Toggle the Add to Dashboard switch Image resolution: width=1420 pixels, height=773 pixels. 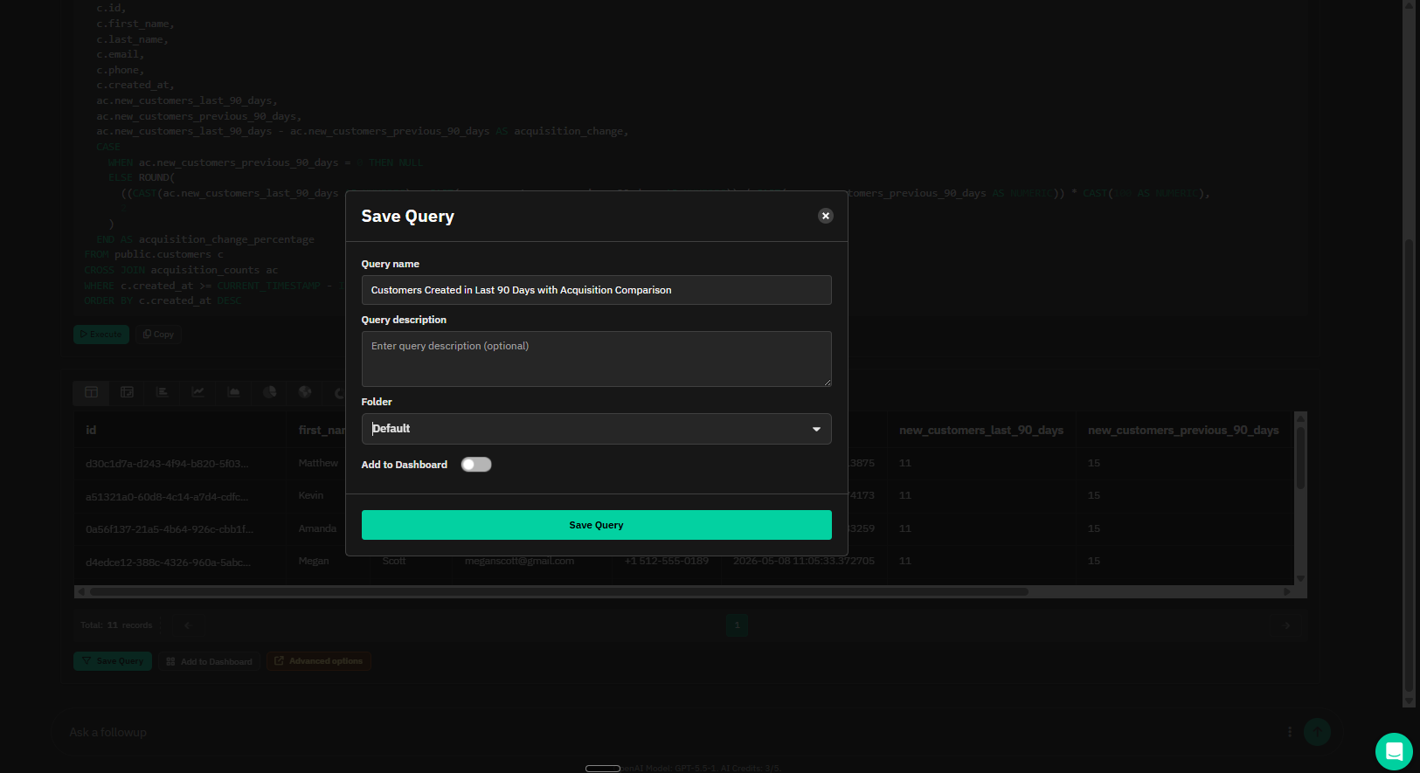[x=476, y=465]
